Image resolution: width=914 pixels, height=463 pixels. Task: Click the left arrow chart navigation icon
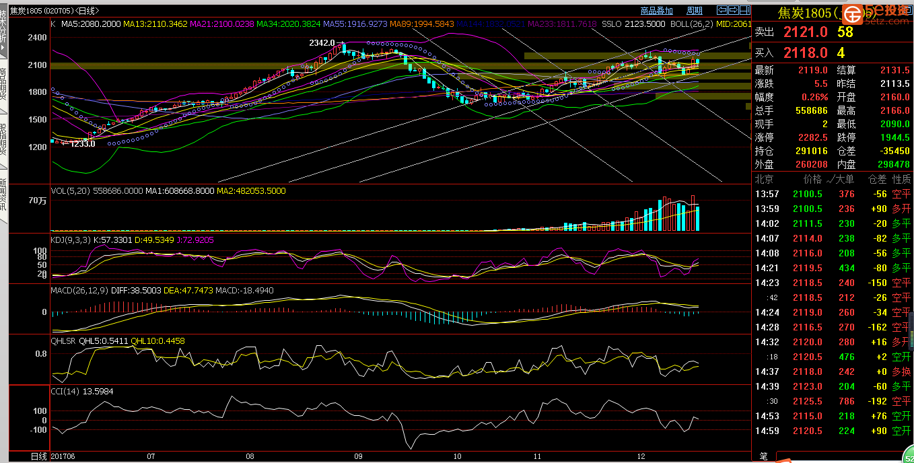pyautogui.click(x=722, y=10)
